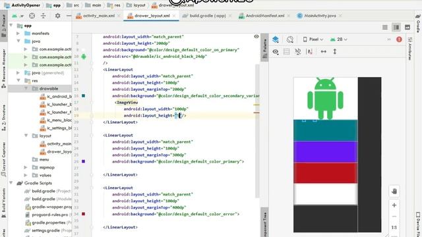The image size is (422, 237).
Task: Open activity_main file in project tree
Action: tap(55, 144)
